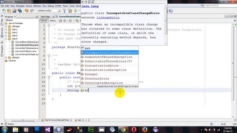Click the Windows Start button
Viewport: 237px width, 133px height.
click(x=4, y=130)
